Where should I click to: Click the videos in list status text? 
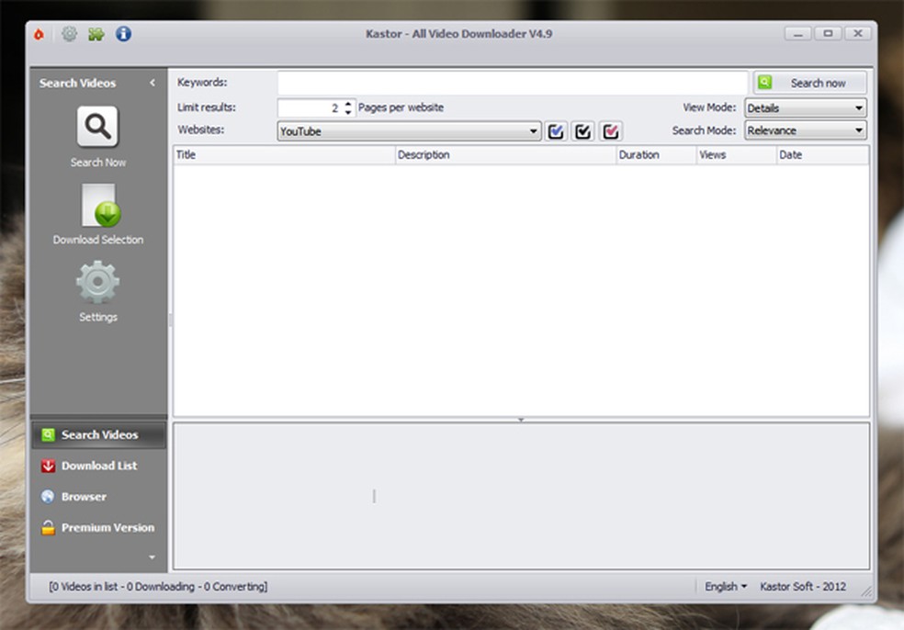(158, 586)
